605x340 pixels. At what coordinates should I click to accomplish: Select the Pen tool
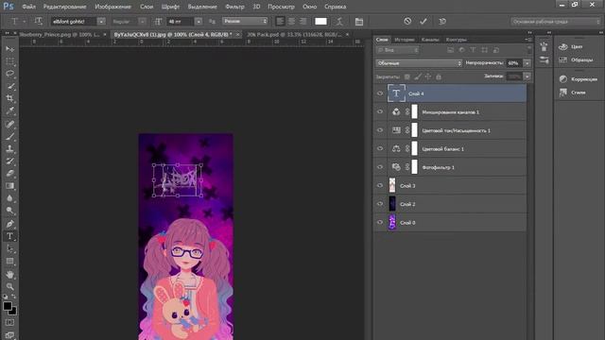tap(10, 224)
